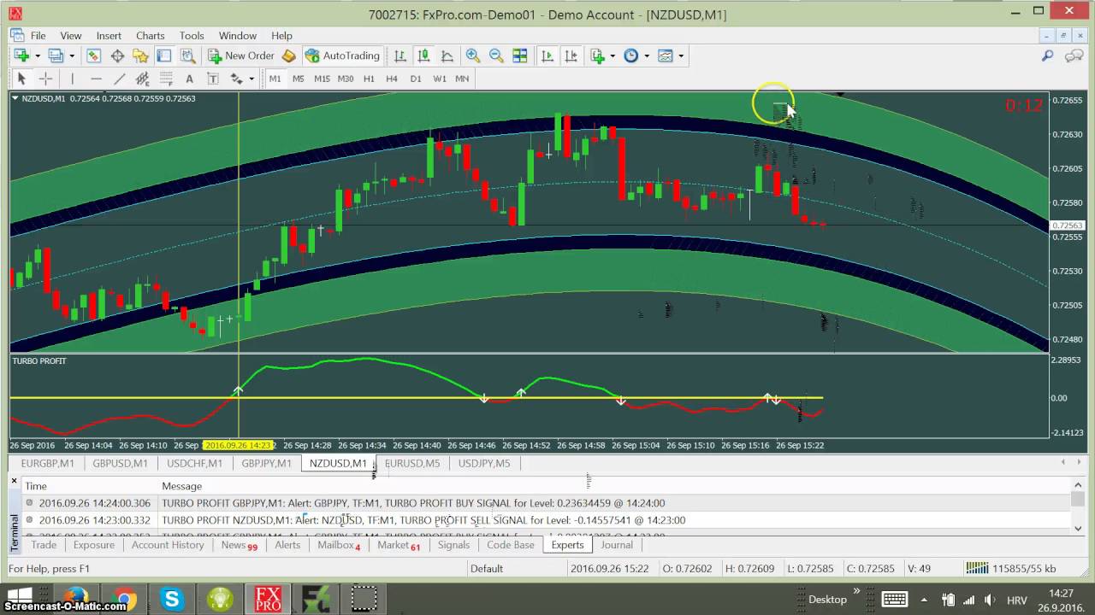The width and height of the screenshot is (1095, 615).
Task: Switch timeframe to M30
Action: (x=346, y=79)
